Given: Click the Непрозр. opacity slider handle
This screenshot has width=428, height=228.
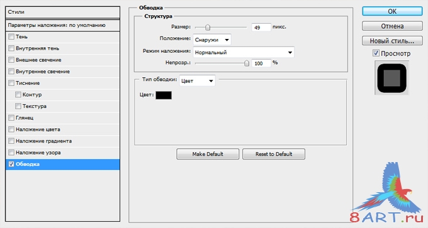Looking at the screenshot, I should [247, 63].
